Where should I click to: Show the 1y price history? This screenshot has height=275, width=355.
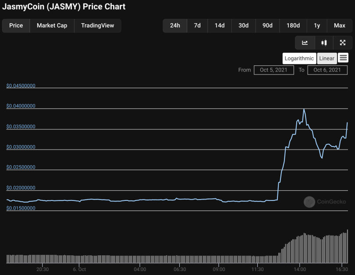317,25
